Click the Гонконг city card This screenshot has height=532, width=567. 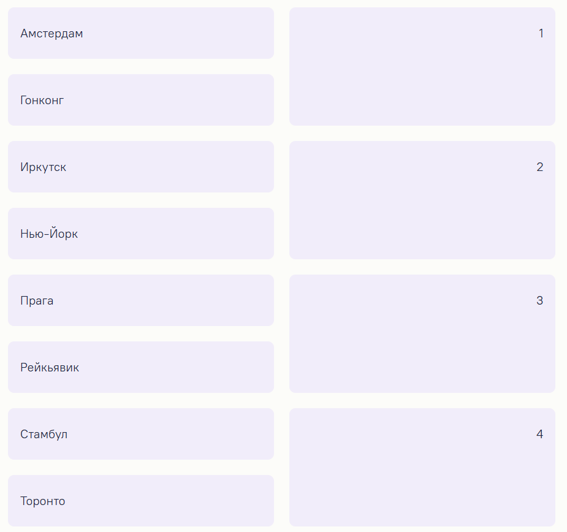[x=140, y=100]
